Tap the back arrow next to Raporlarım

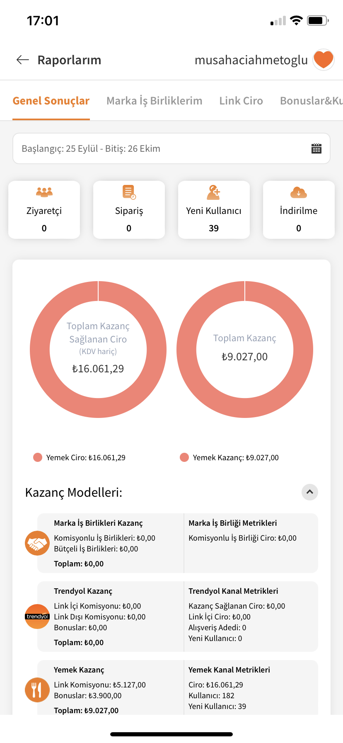[23, 60]
